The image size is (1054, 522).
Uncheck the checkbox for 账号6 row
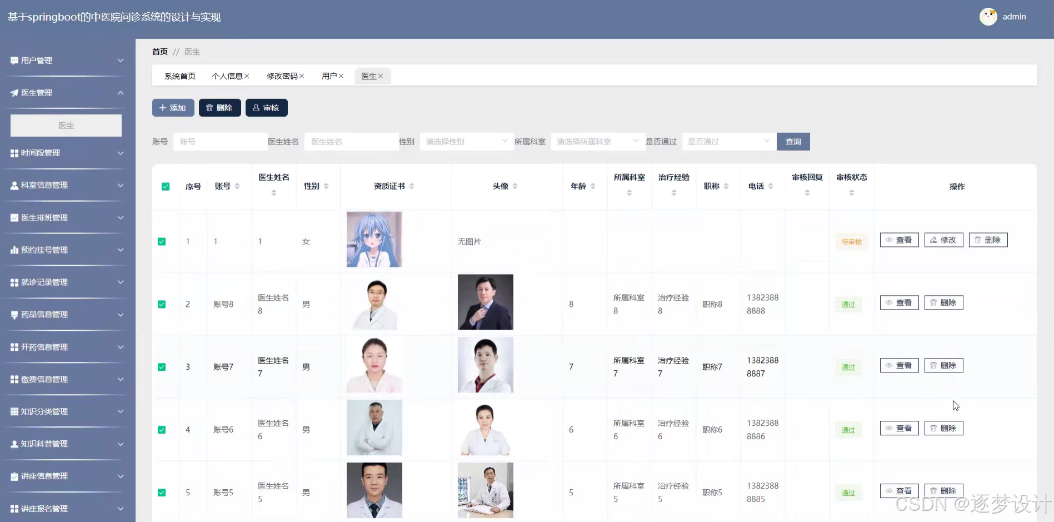pyautogui.click(x=162, y=430)
